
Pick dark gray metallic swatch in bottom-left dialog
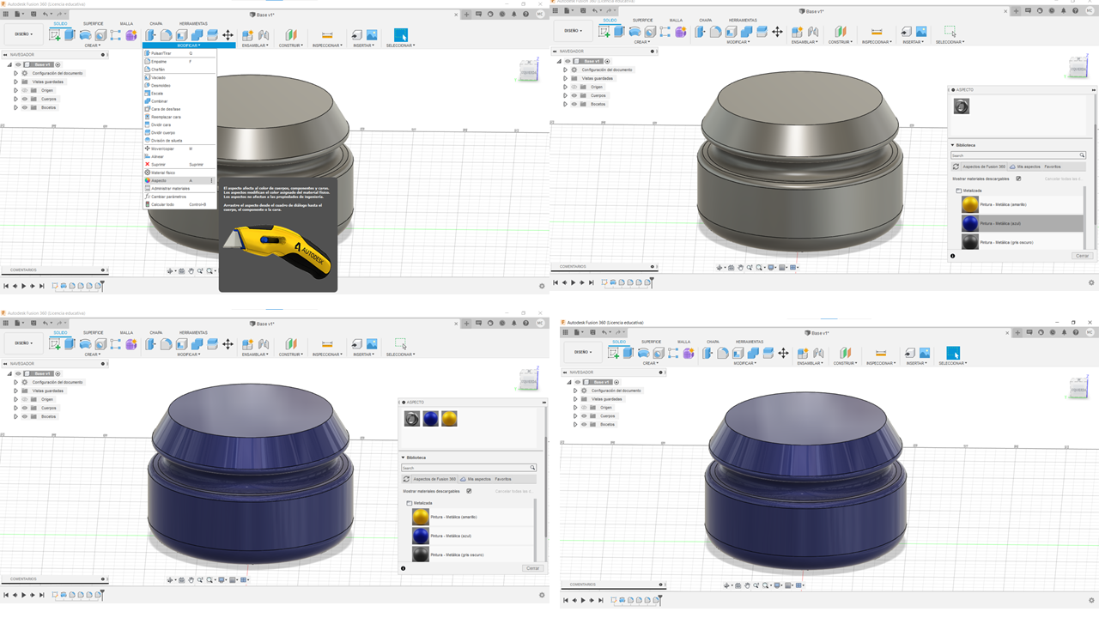coord(421,554)
